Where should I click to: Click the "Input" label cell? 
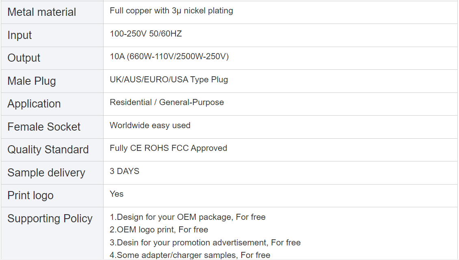19,35
